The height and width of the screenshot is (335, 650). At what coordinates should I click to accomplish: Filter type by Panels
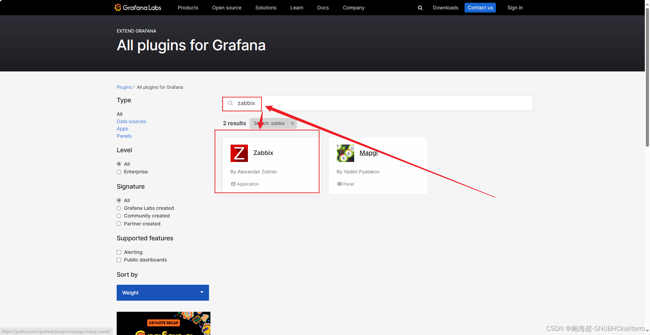point(124,136)
